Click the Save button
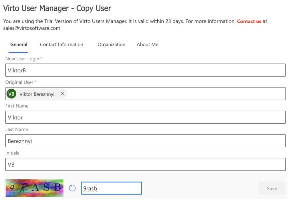293x206 pixels. (x=272, y=188)
